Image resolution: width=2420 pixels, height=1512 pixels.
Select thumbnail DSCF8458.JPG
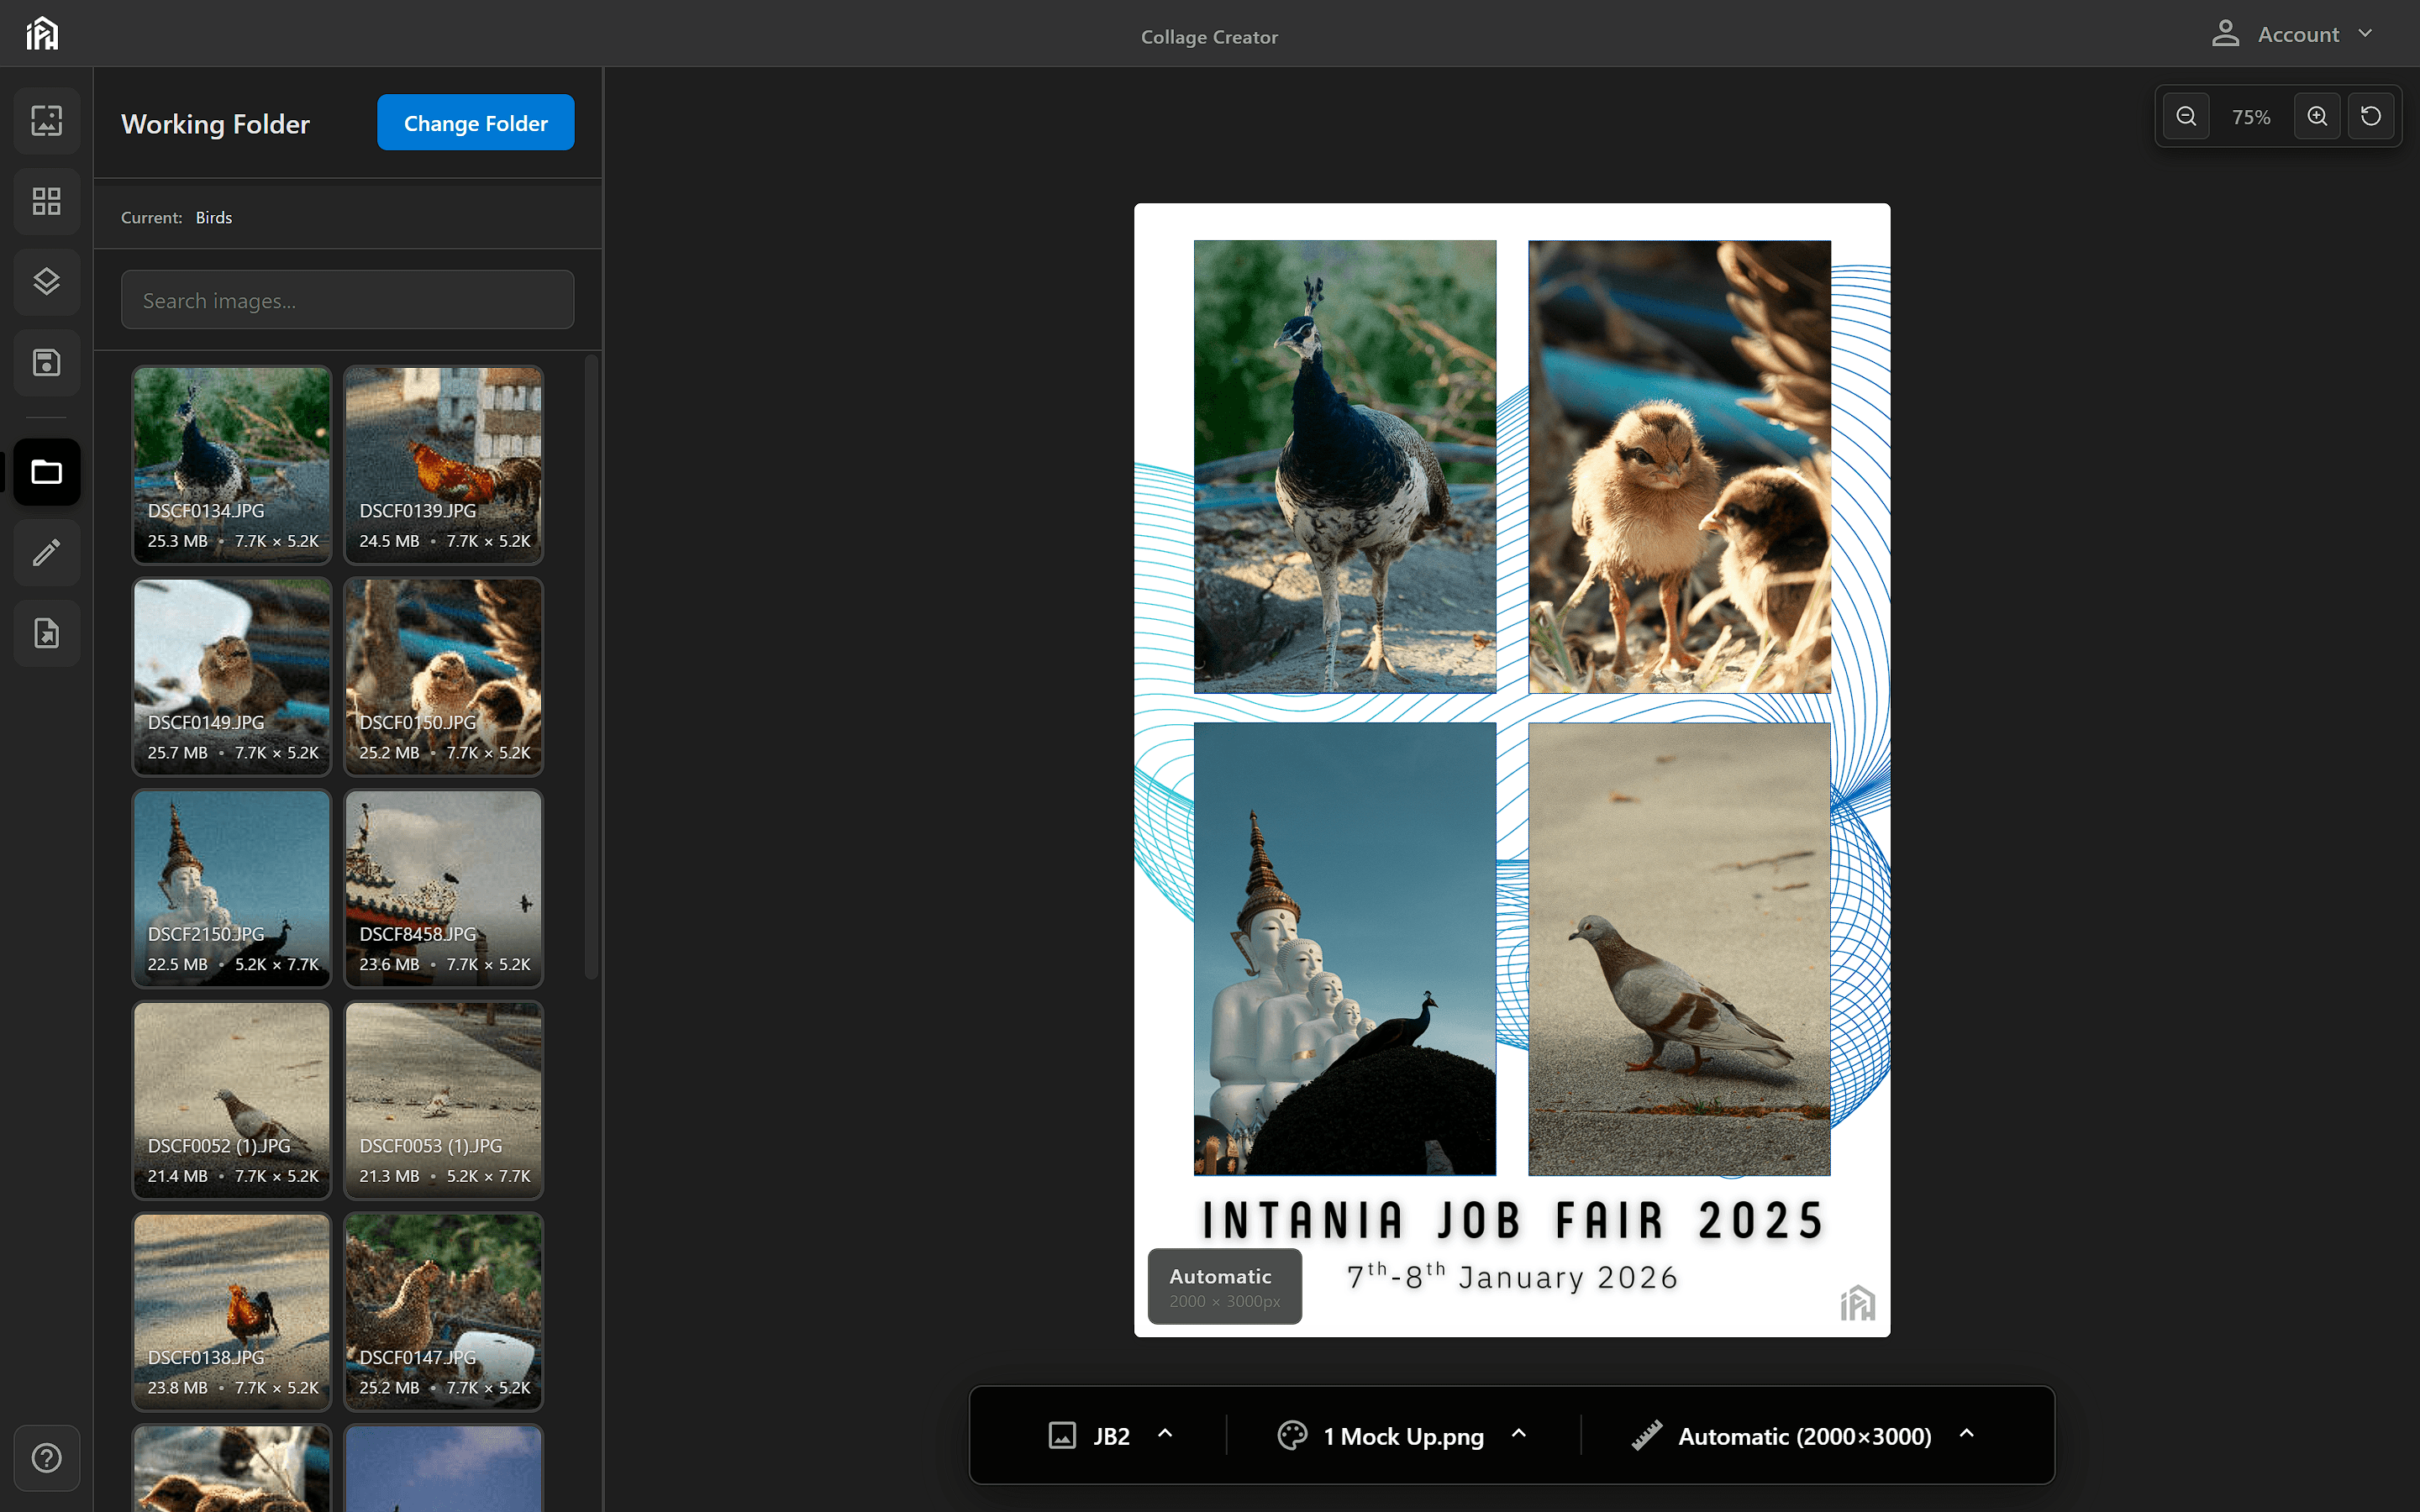444,888
